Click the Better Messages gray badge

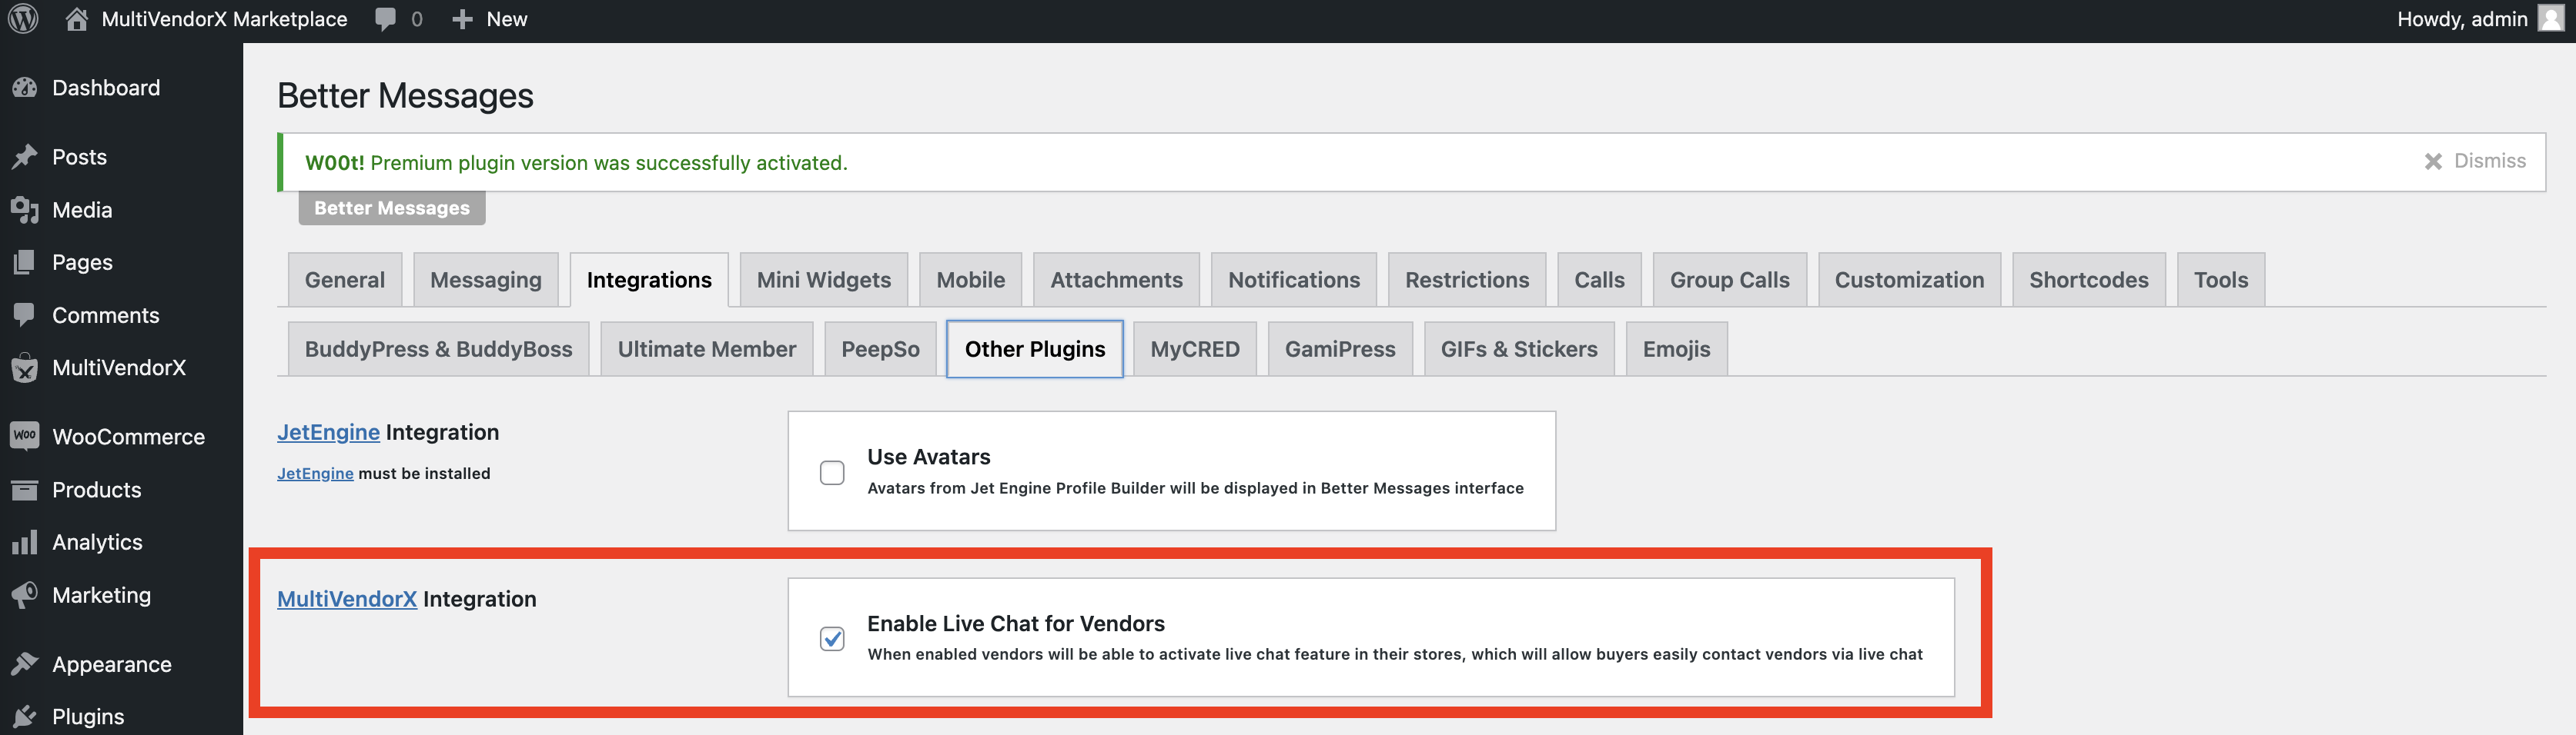(x=392, y=208)
